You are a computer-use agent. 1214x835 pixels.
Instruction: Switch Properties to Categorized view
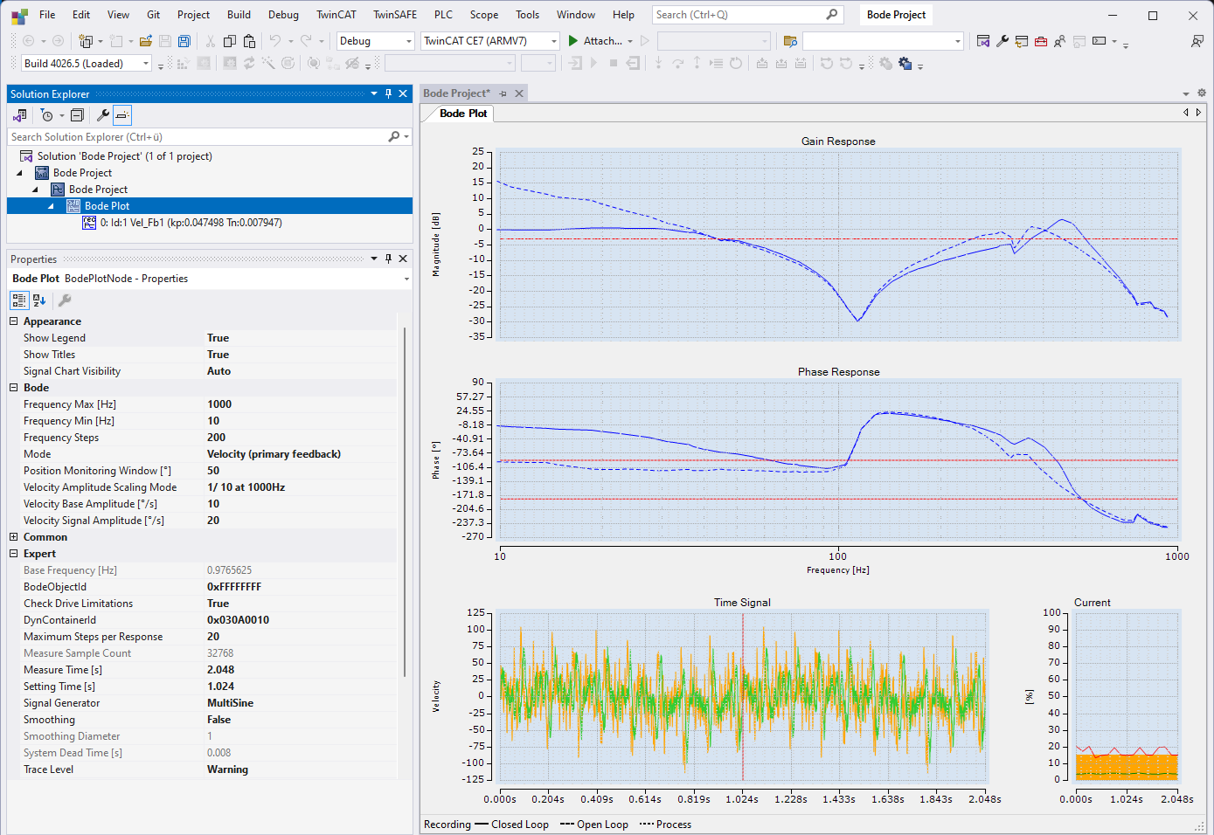click(19, 300)
